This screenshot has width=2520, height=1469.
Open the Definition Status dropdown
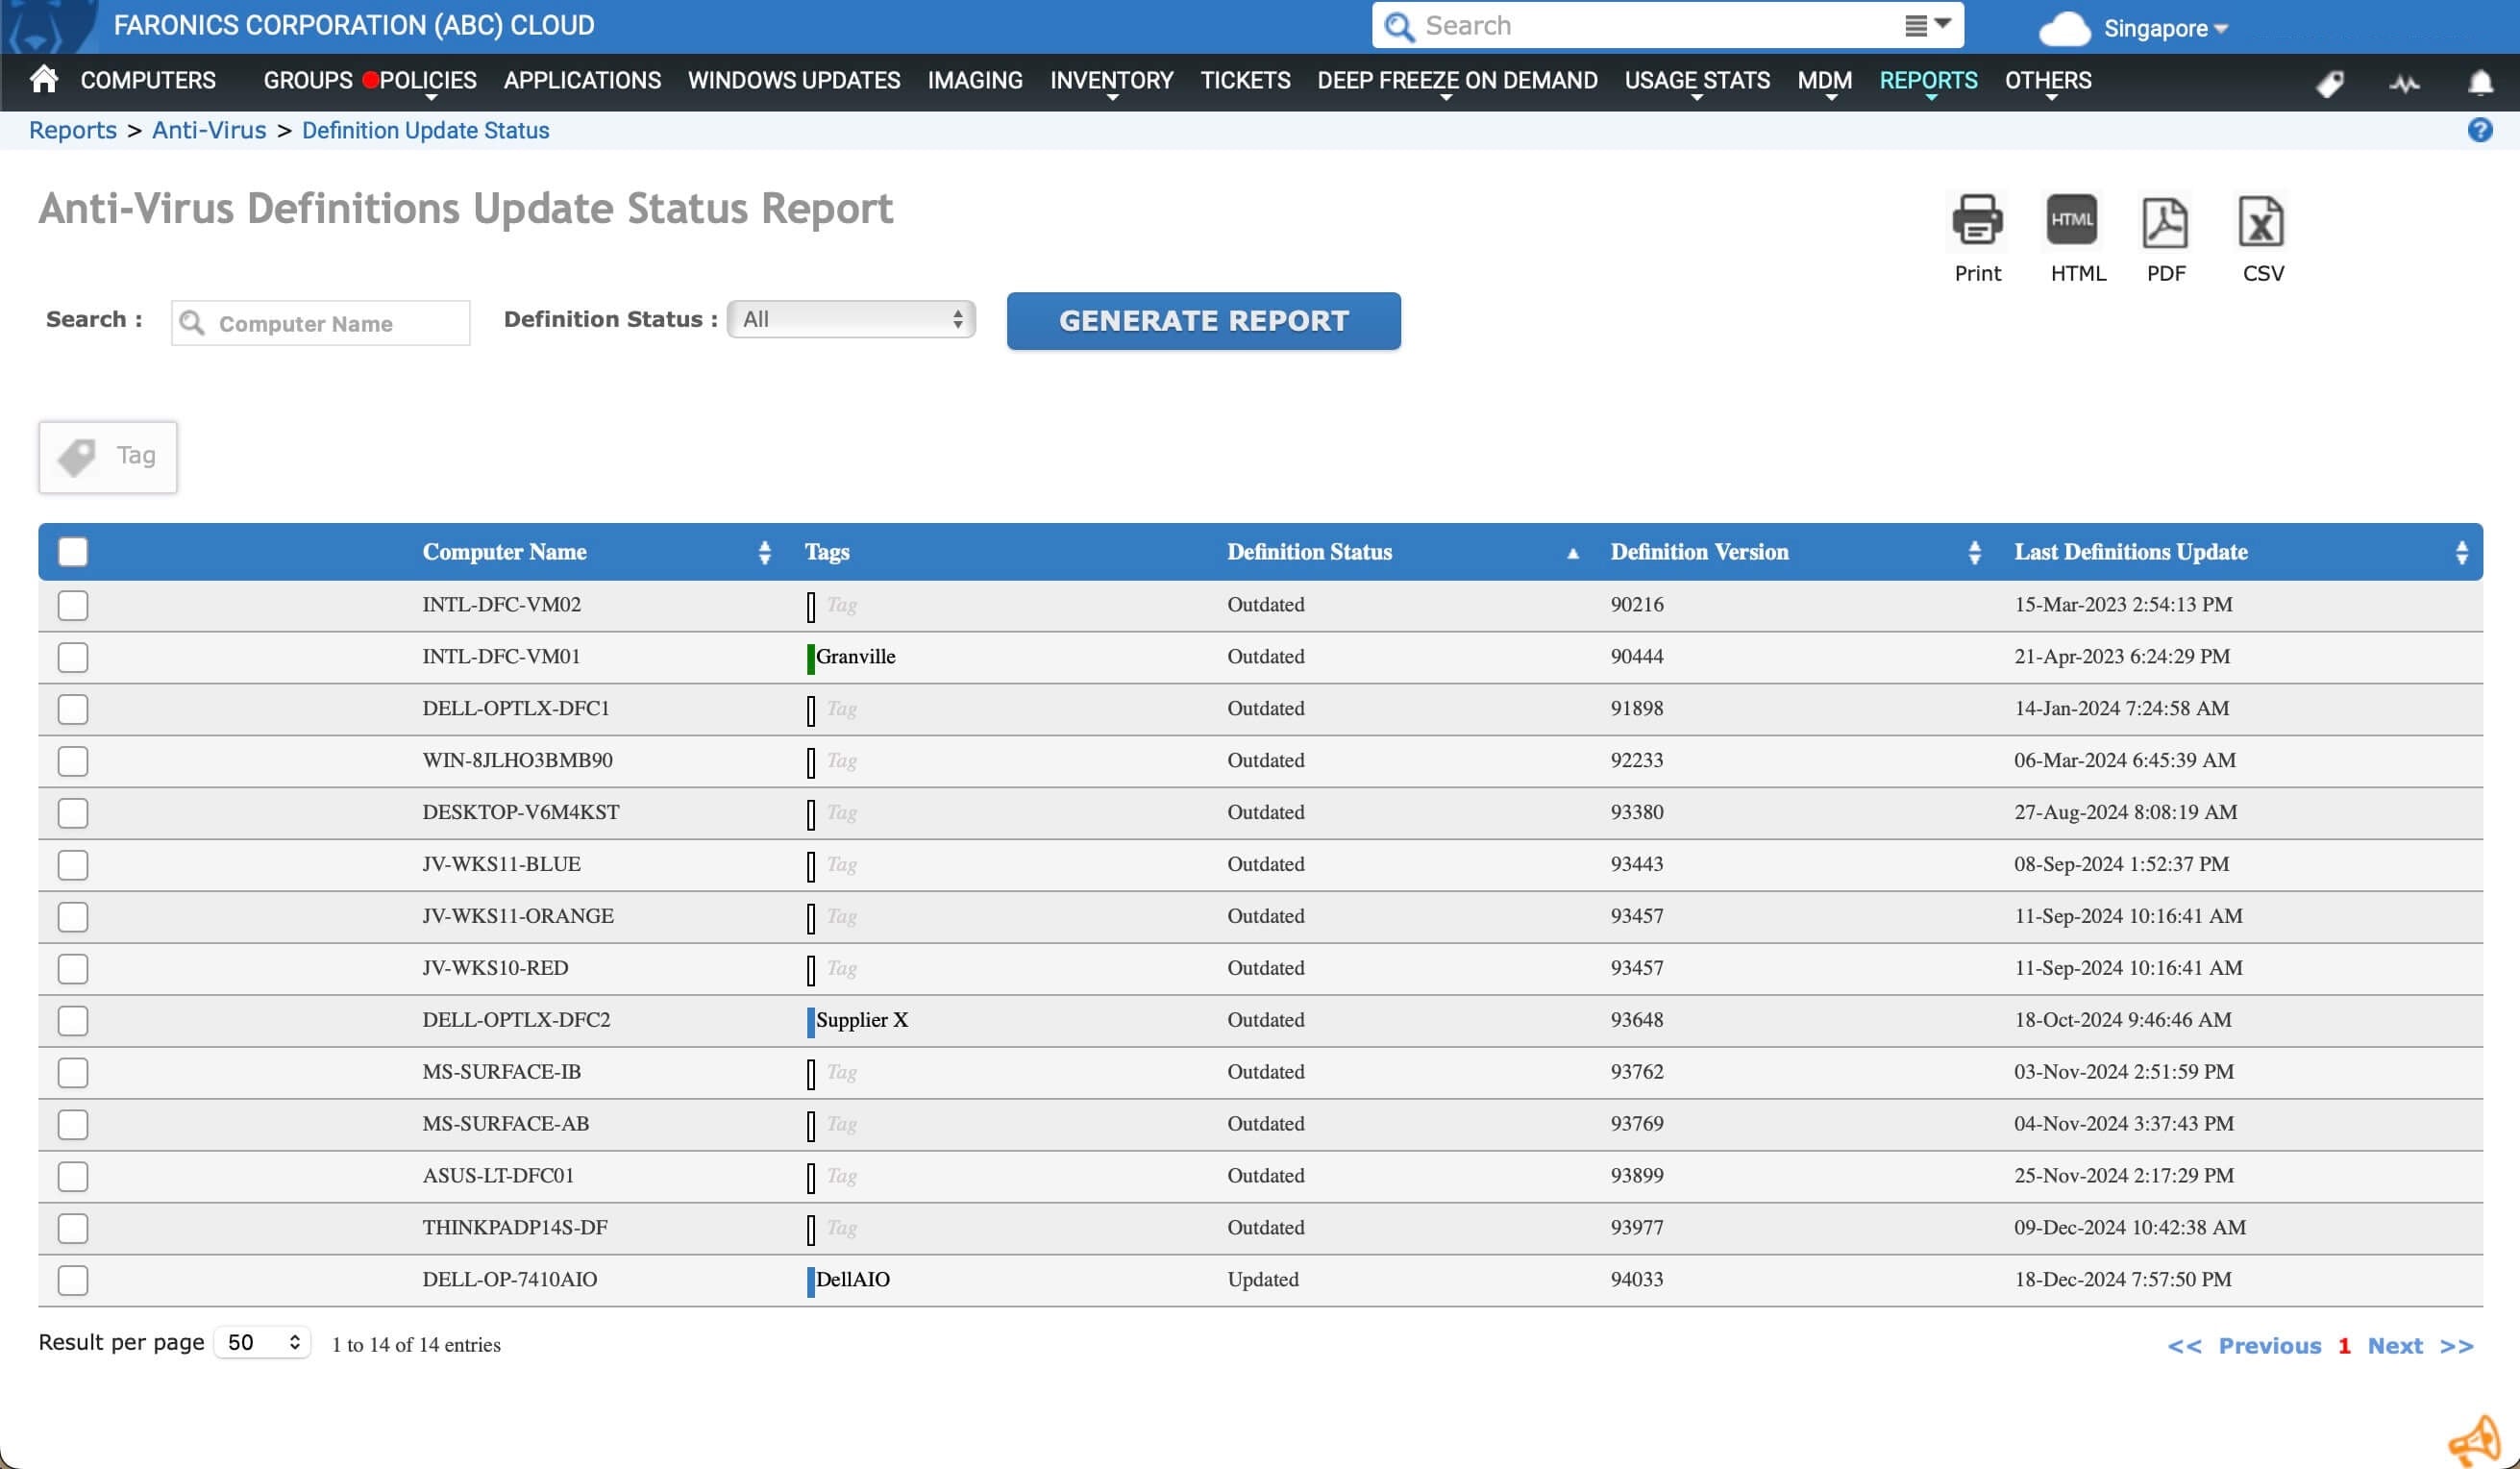(851, 319)
